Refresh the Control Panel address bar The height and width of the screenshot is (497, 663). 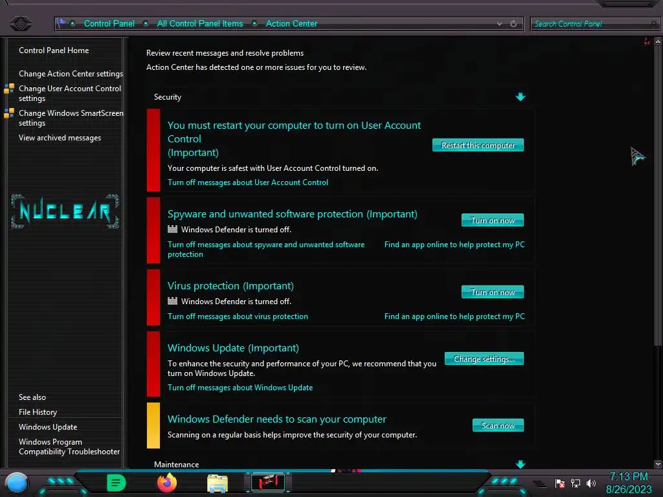(513, 24)
